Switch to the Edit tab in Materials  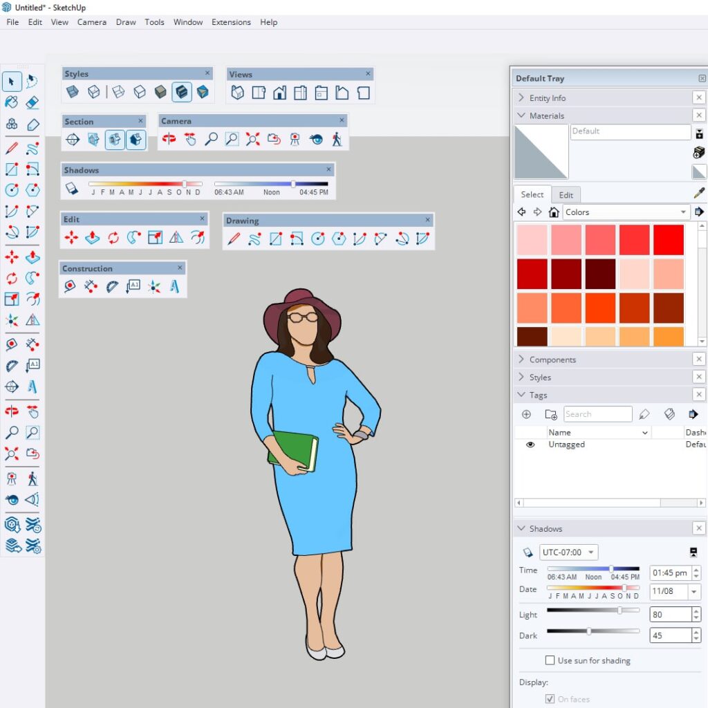pyautogui.click(x=566, y=195)
